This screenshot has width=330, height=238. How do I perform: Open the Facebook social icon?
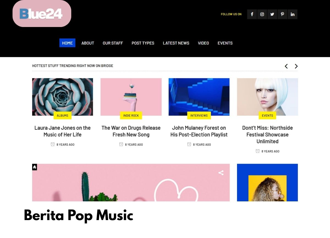click(x=252, y=14)
